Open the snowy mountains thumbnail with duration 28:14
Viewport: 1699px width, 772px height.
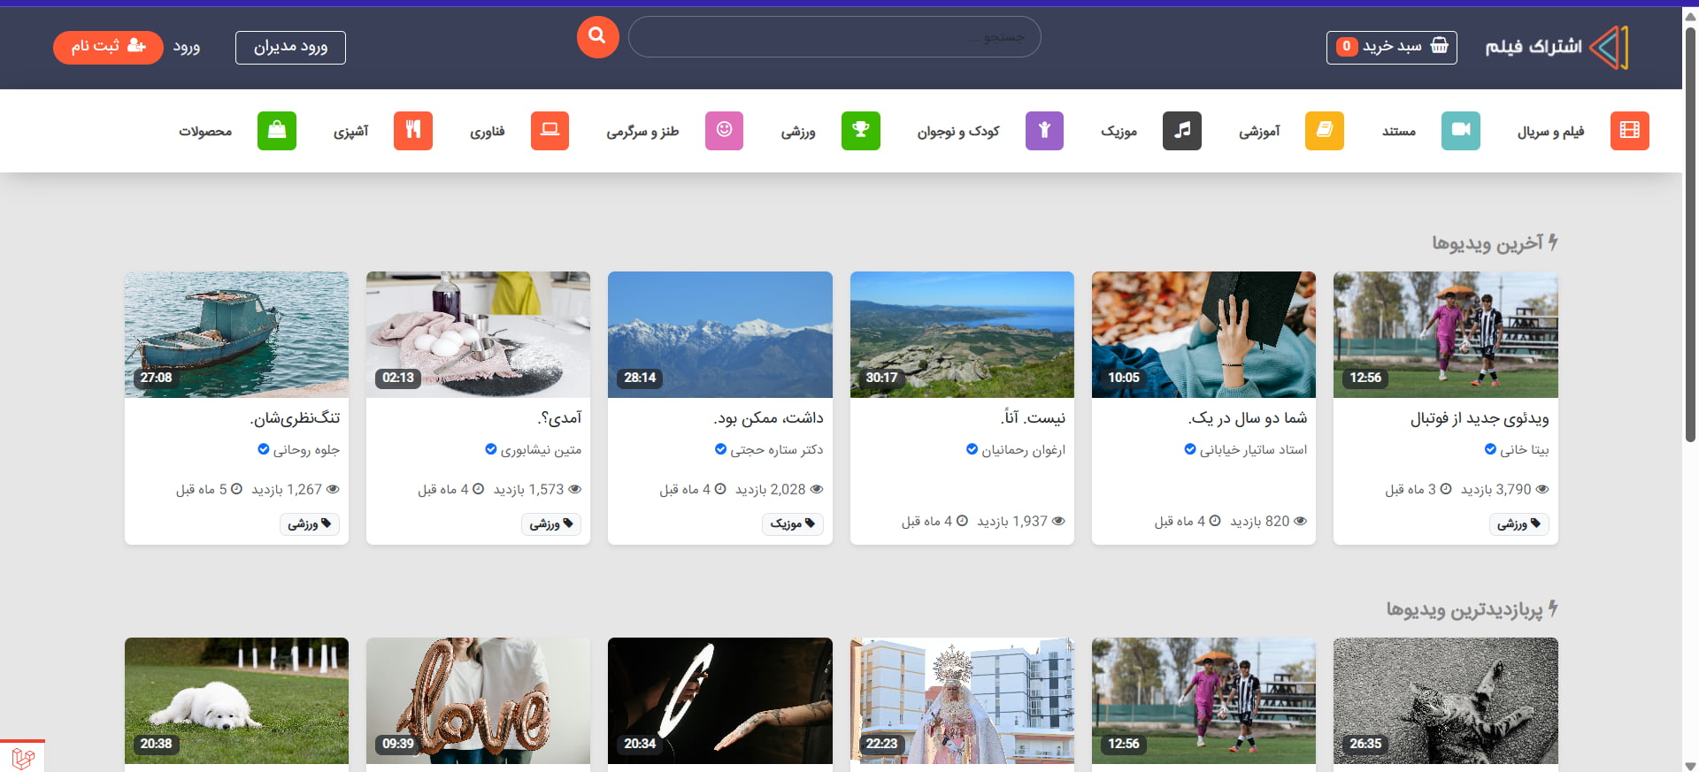[720, 334]
